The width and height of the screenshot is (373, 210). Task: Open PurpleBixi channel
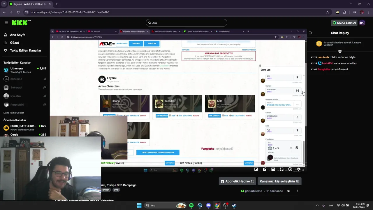pyautogui.click(x=25, y=104)
